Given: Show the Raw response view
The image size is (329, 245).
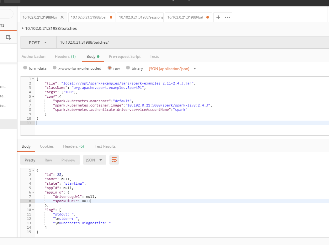Looking at the screenshot, I should click(48, 160).
